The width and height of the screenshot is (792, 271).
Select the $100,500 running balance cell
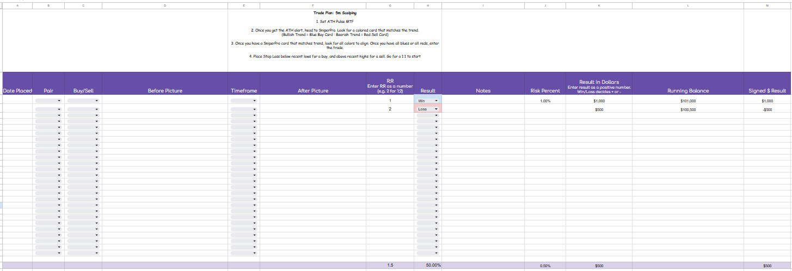[687, 109]
